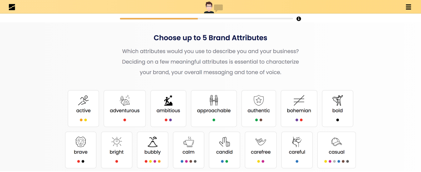Click the info icon beside progress bar
The width and height of the screenshot is (421, 172).
[299, 19]
